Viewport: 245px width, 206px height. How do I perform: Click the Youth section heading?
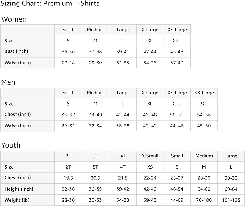coord(11,145)
